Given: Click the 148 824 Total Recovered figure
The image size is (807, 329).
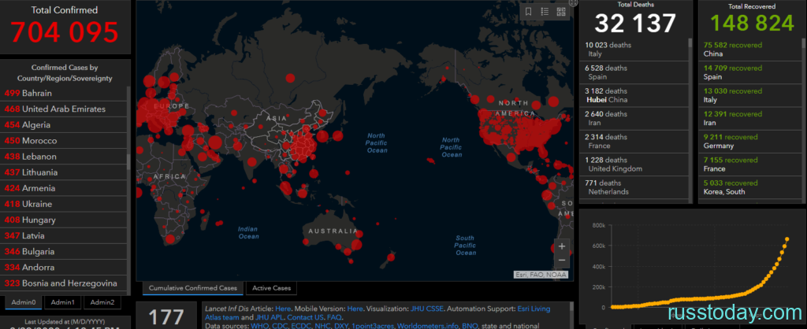Looking at the screenshot, I should click(x=752, y=24).
